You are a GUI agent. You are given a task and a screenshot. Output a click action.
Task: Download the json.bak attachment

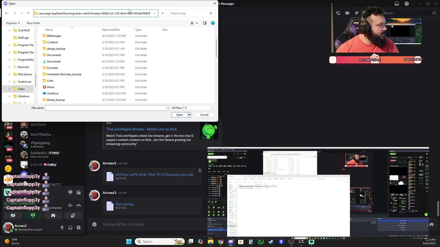coord(200,170)
